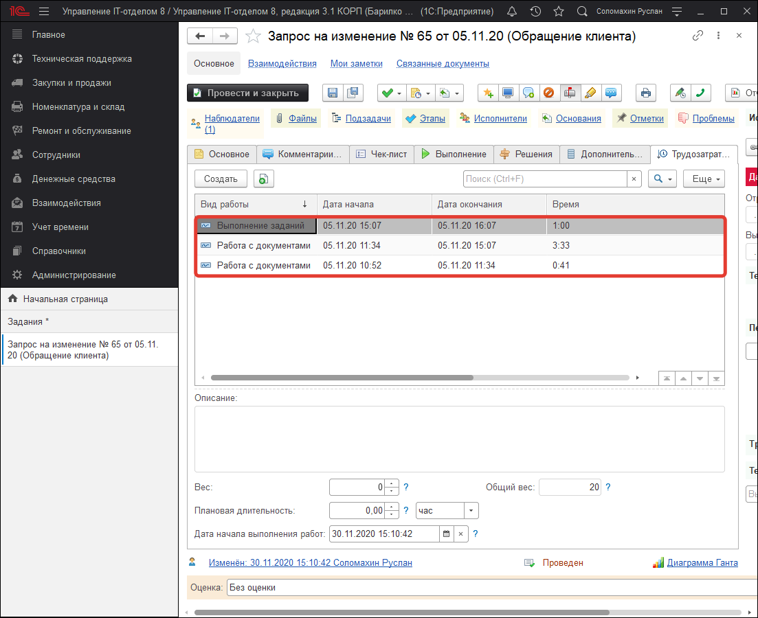The height and width of the screenshot is (618, 758).
Task: Click the search field "Поиск (Ctrl+F)"
Action: pyautogui.click(x=545, y=179)
